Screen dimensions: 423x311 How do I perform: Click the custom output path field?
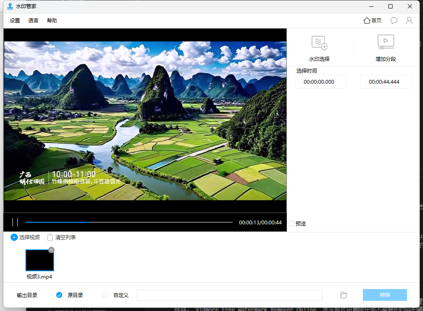230,295
